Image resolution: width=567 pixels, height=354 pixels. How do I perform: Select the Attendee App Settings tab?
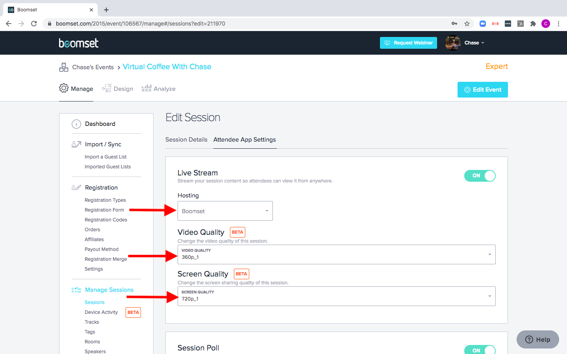coord(245,140)
